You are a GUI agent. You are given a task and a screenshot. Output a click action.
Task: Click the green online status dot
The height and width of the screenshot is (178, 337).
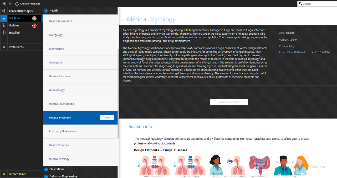pyautogui.click(x=4, y=174)
